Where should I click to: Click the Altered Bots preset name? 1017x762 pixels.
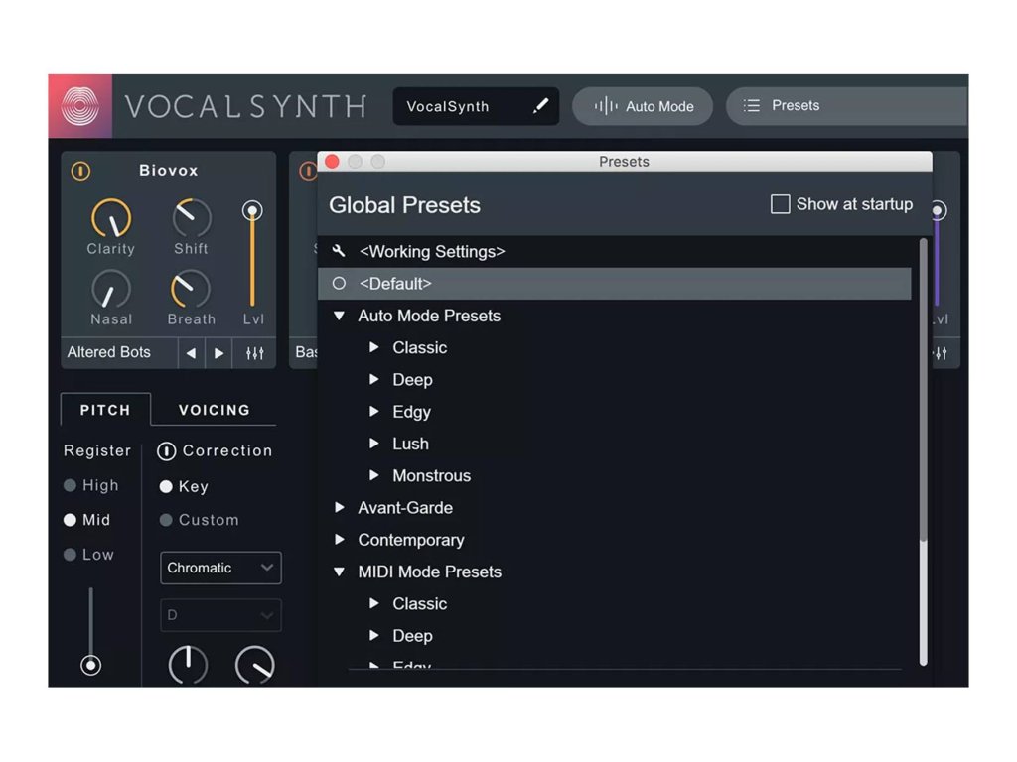pyautogui.click(x=109, y=352)
